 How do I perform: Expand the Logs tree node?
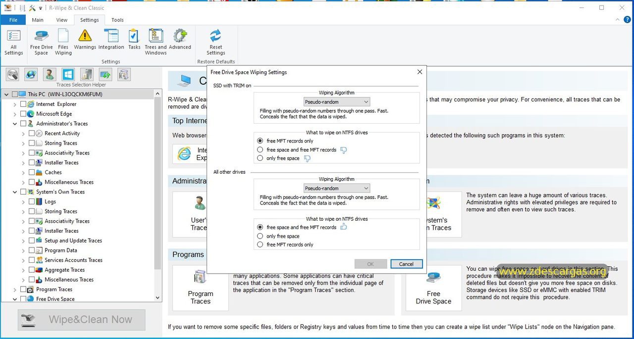click(x=23, y=201)
